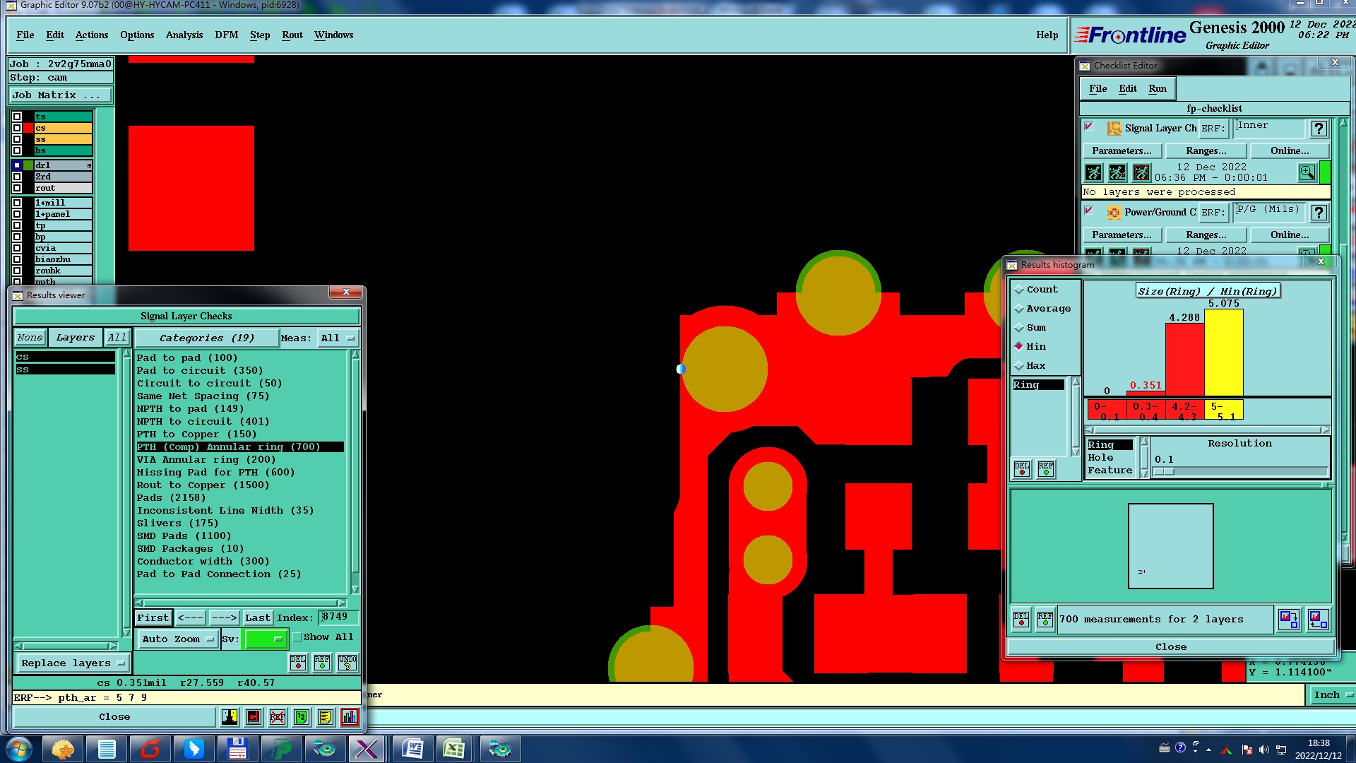
Task: Open Run menu in Checklist Editor
Action: tap(1158, 89)
